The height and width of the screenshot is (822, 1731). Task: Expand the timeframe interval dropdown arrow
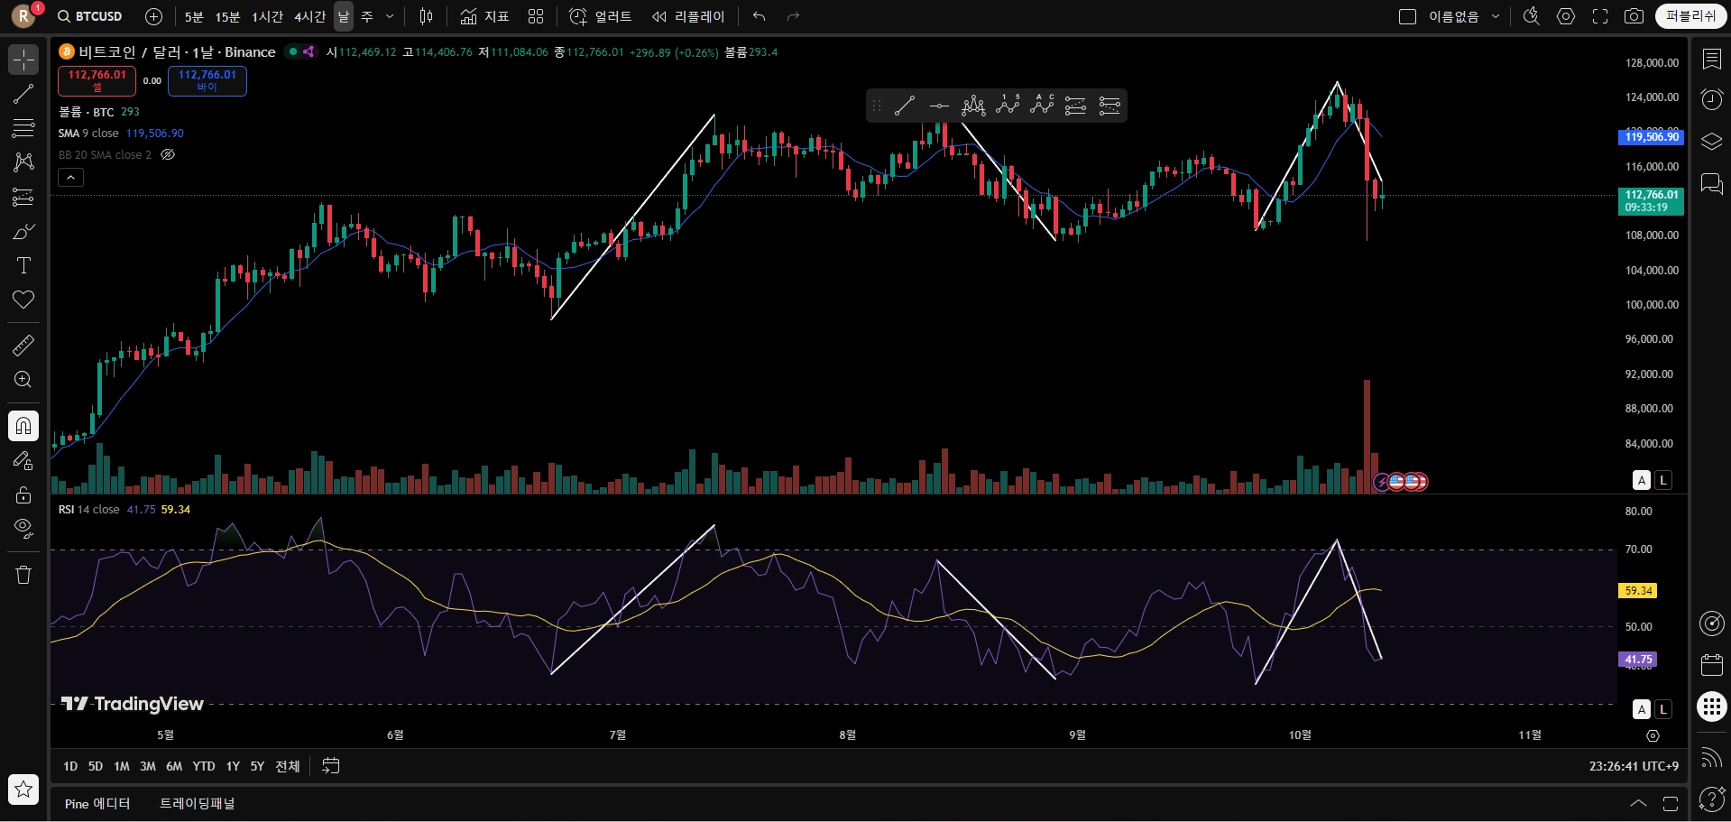coord(390,16)
